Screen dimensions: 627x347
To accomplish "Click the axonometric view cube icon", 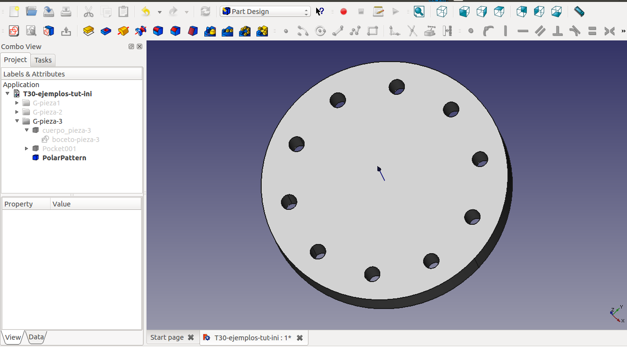I will coord(441,12).
